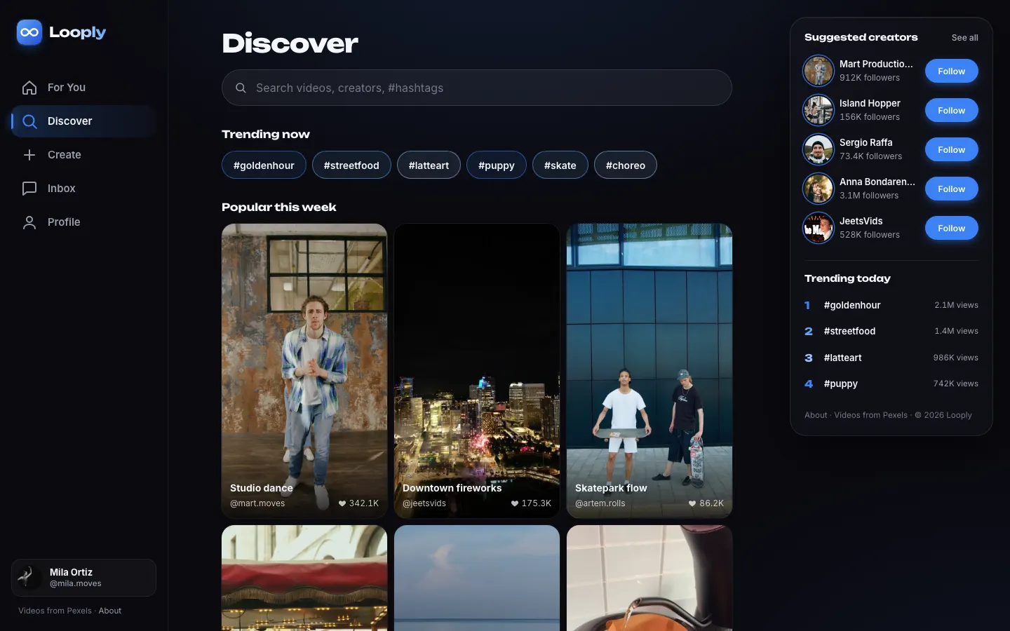Follow Sergio Raffa
Screen dimensions: 1010x631
click(951, 149)
